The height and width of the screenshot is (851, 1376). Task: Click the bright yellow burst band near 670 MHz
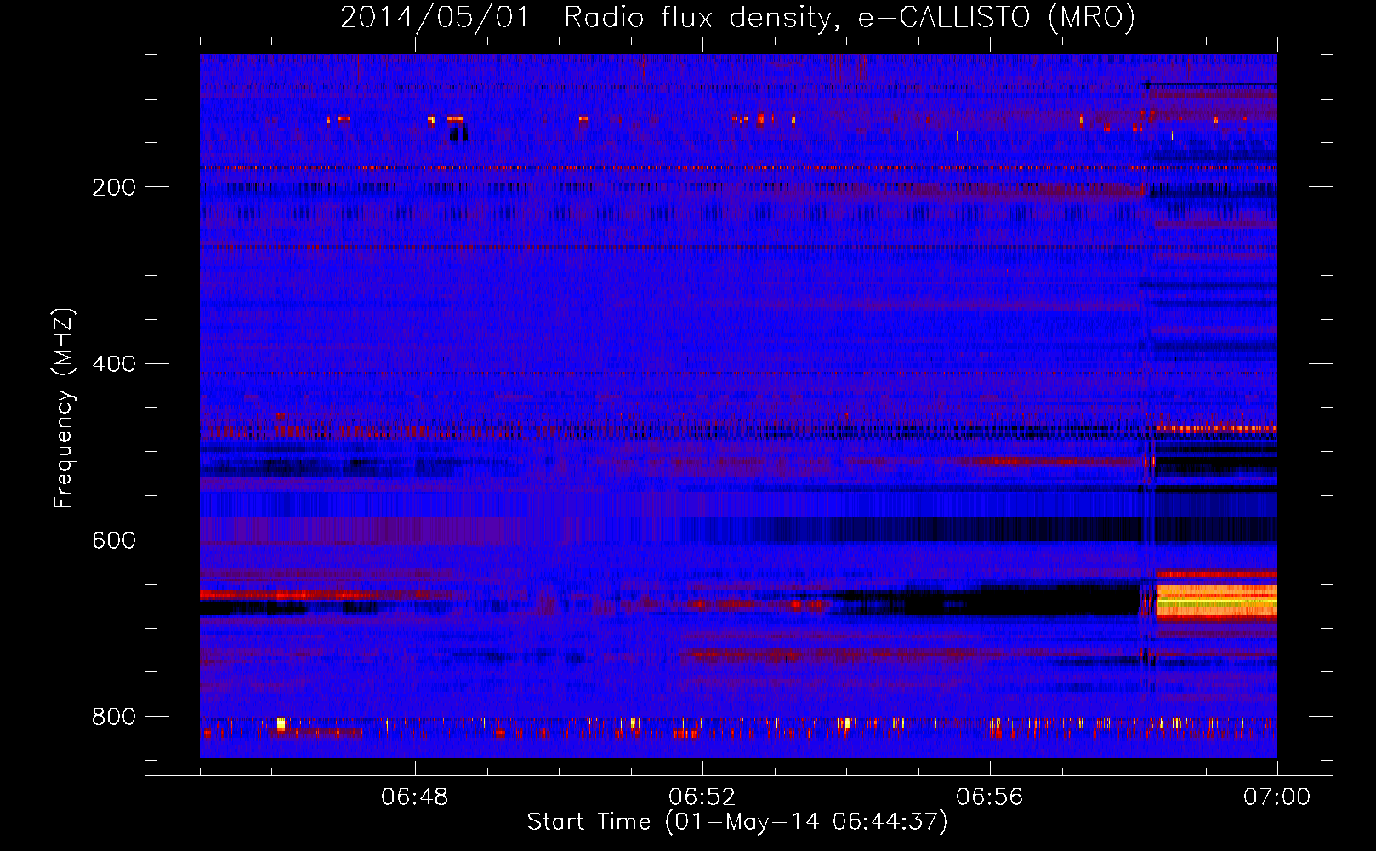click(1217, 600)
